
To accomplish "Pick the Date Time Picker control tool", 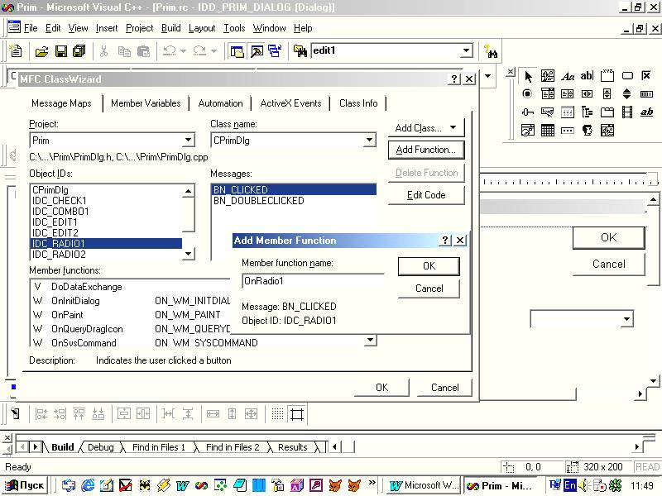I will pyautogui.click(x=527, y=131).
